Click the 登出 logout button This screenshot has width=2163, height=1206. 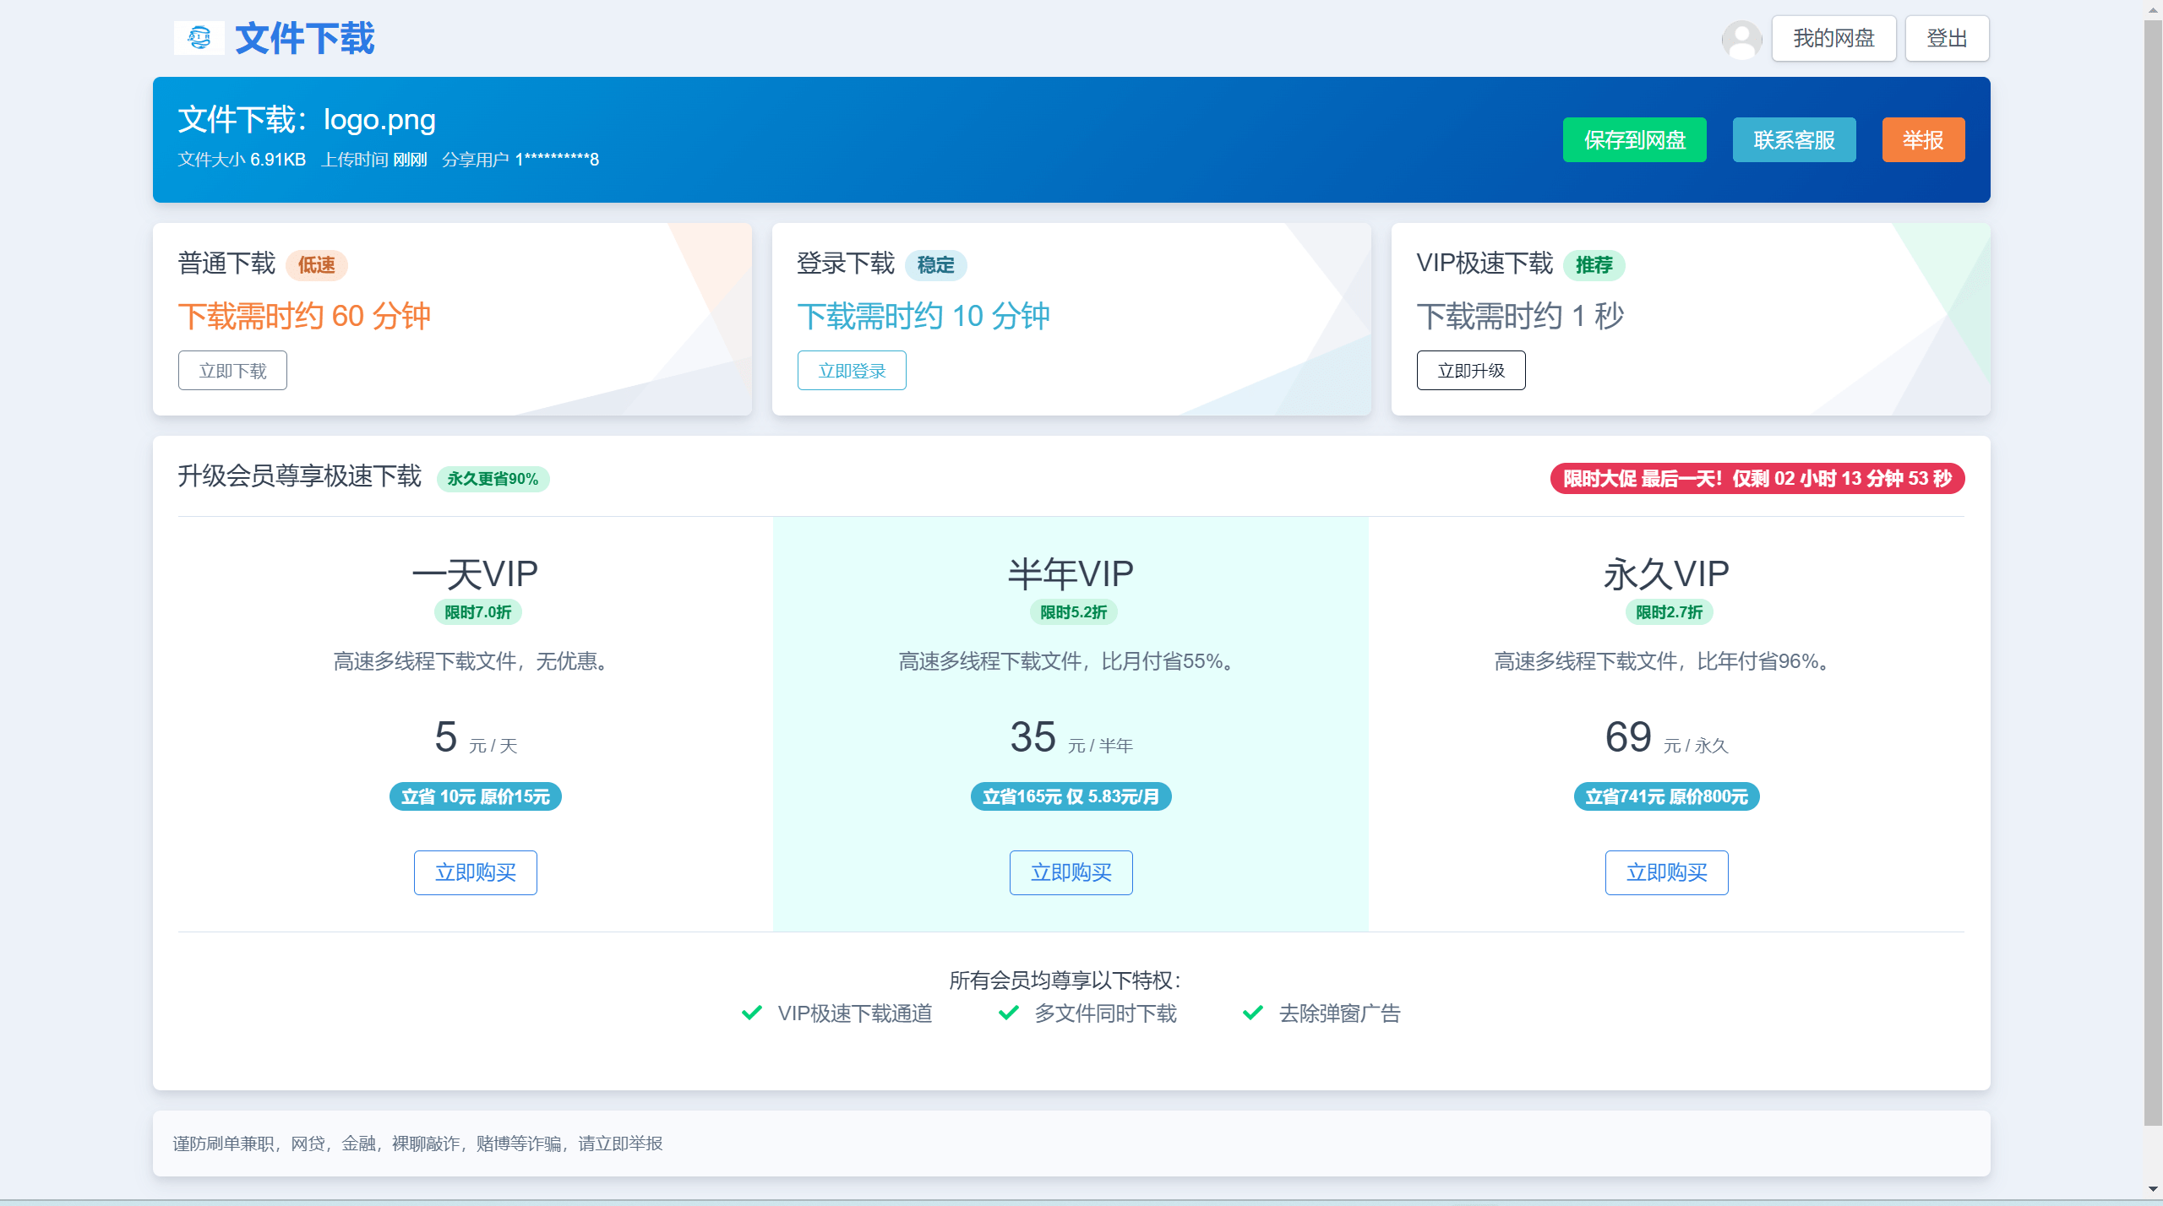tap(1947, 38)
